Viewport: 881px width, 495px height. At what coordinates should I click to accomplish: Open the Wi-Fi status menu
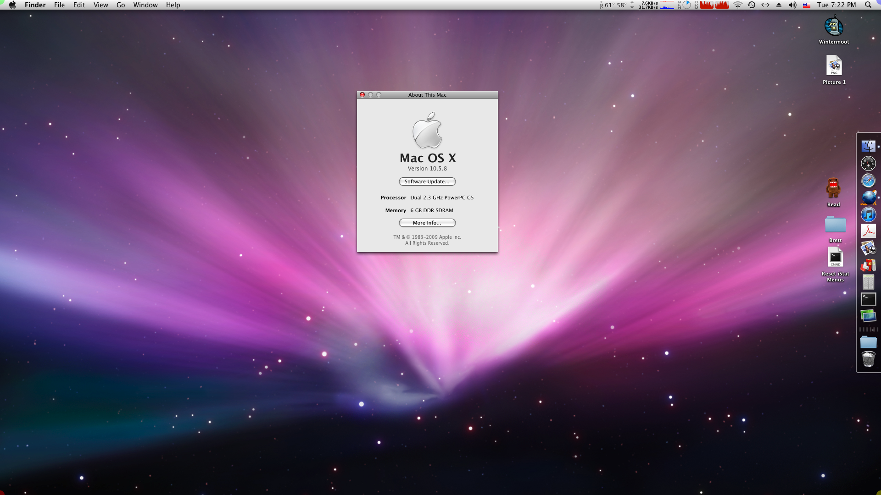(737, 5)
